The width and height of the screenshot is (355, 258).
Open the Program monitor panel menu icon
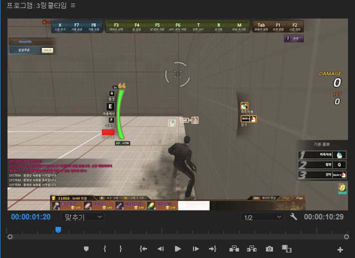coord(73,5)
